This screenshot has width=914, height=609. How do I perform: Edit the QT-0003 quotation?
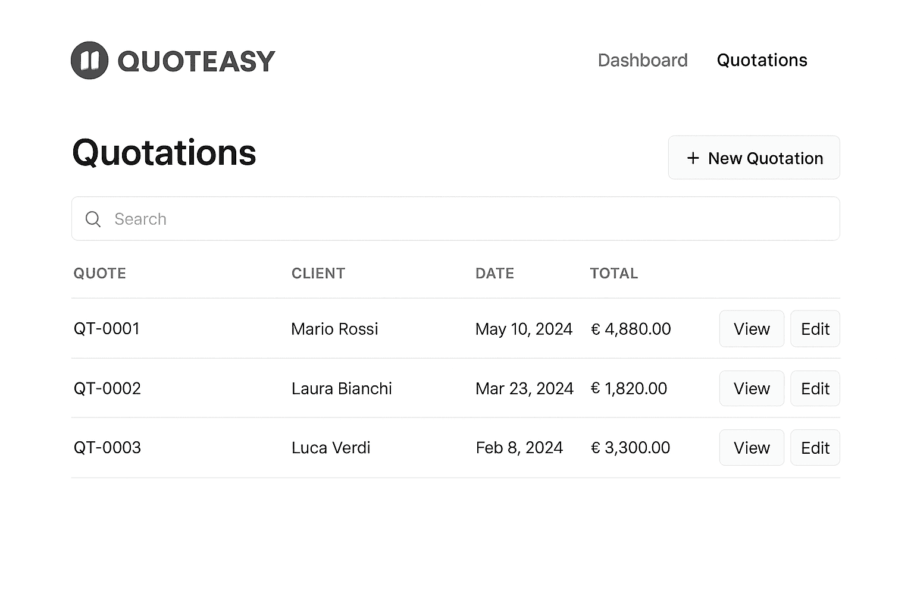point(815,448)
